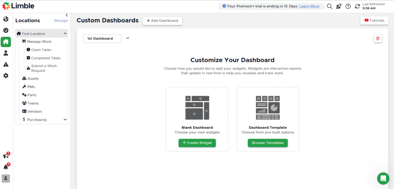Open Completed Tasks in the tree

45,58
